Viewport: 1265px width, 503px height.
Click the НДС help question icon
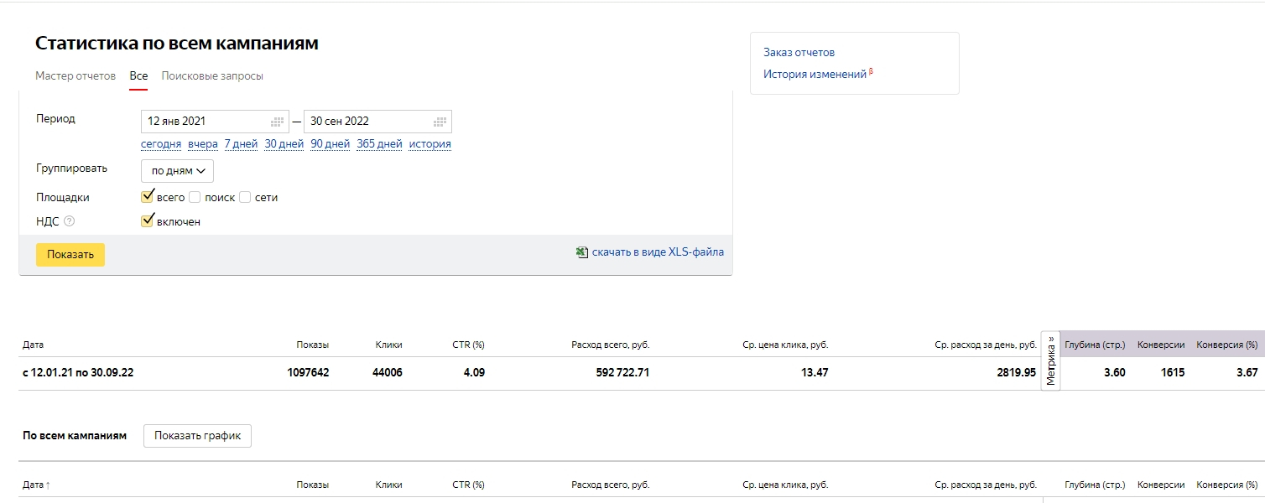pos(70,221)
